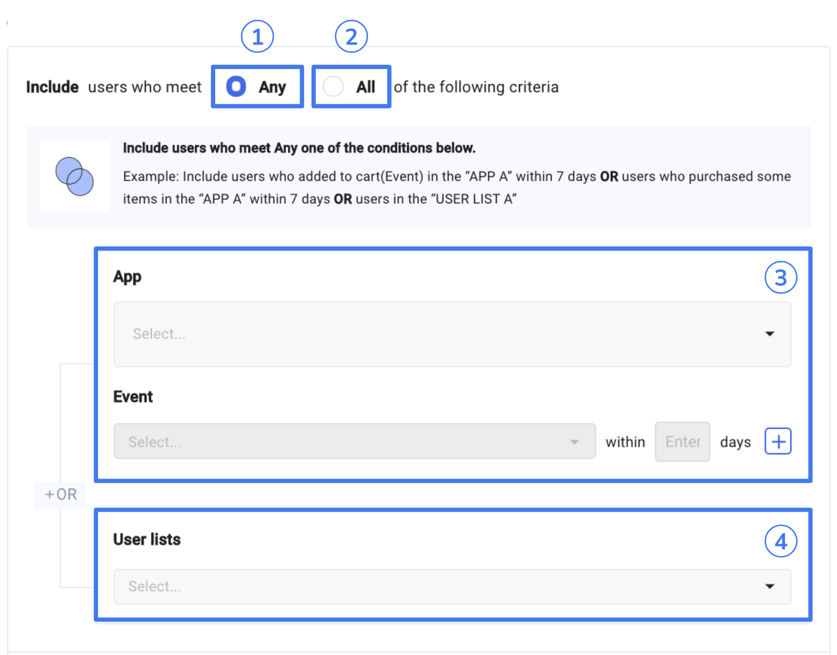Click the numbered circle 4 marker

pos(781,541)
